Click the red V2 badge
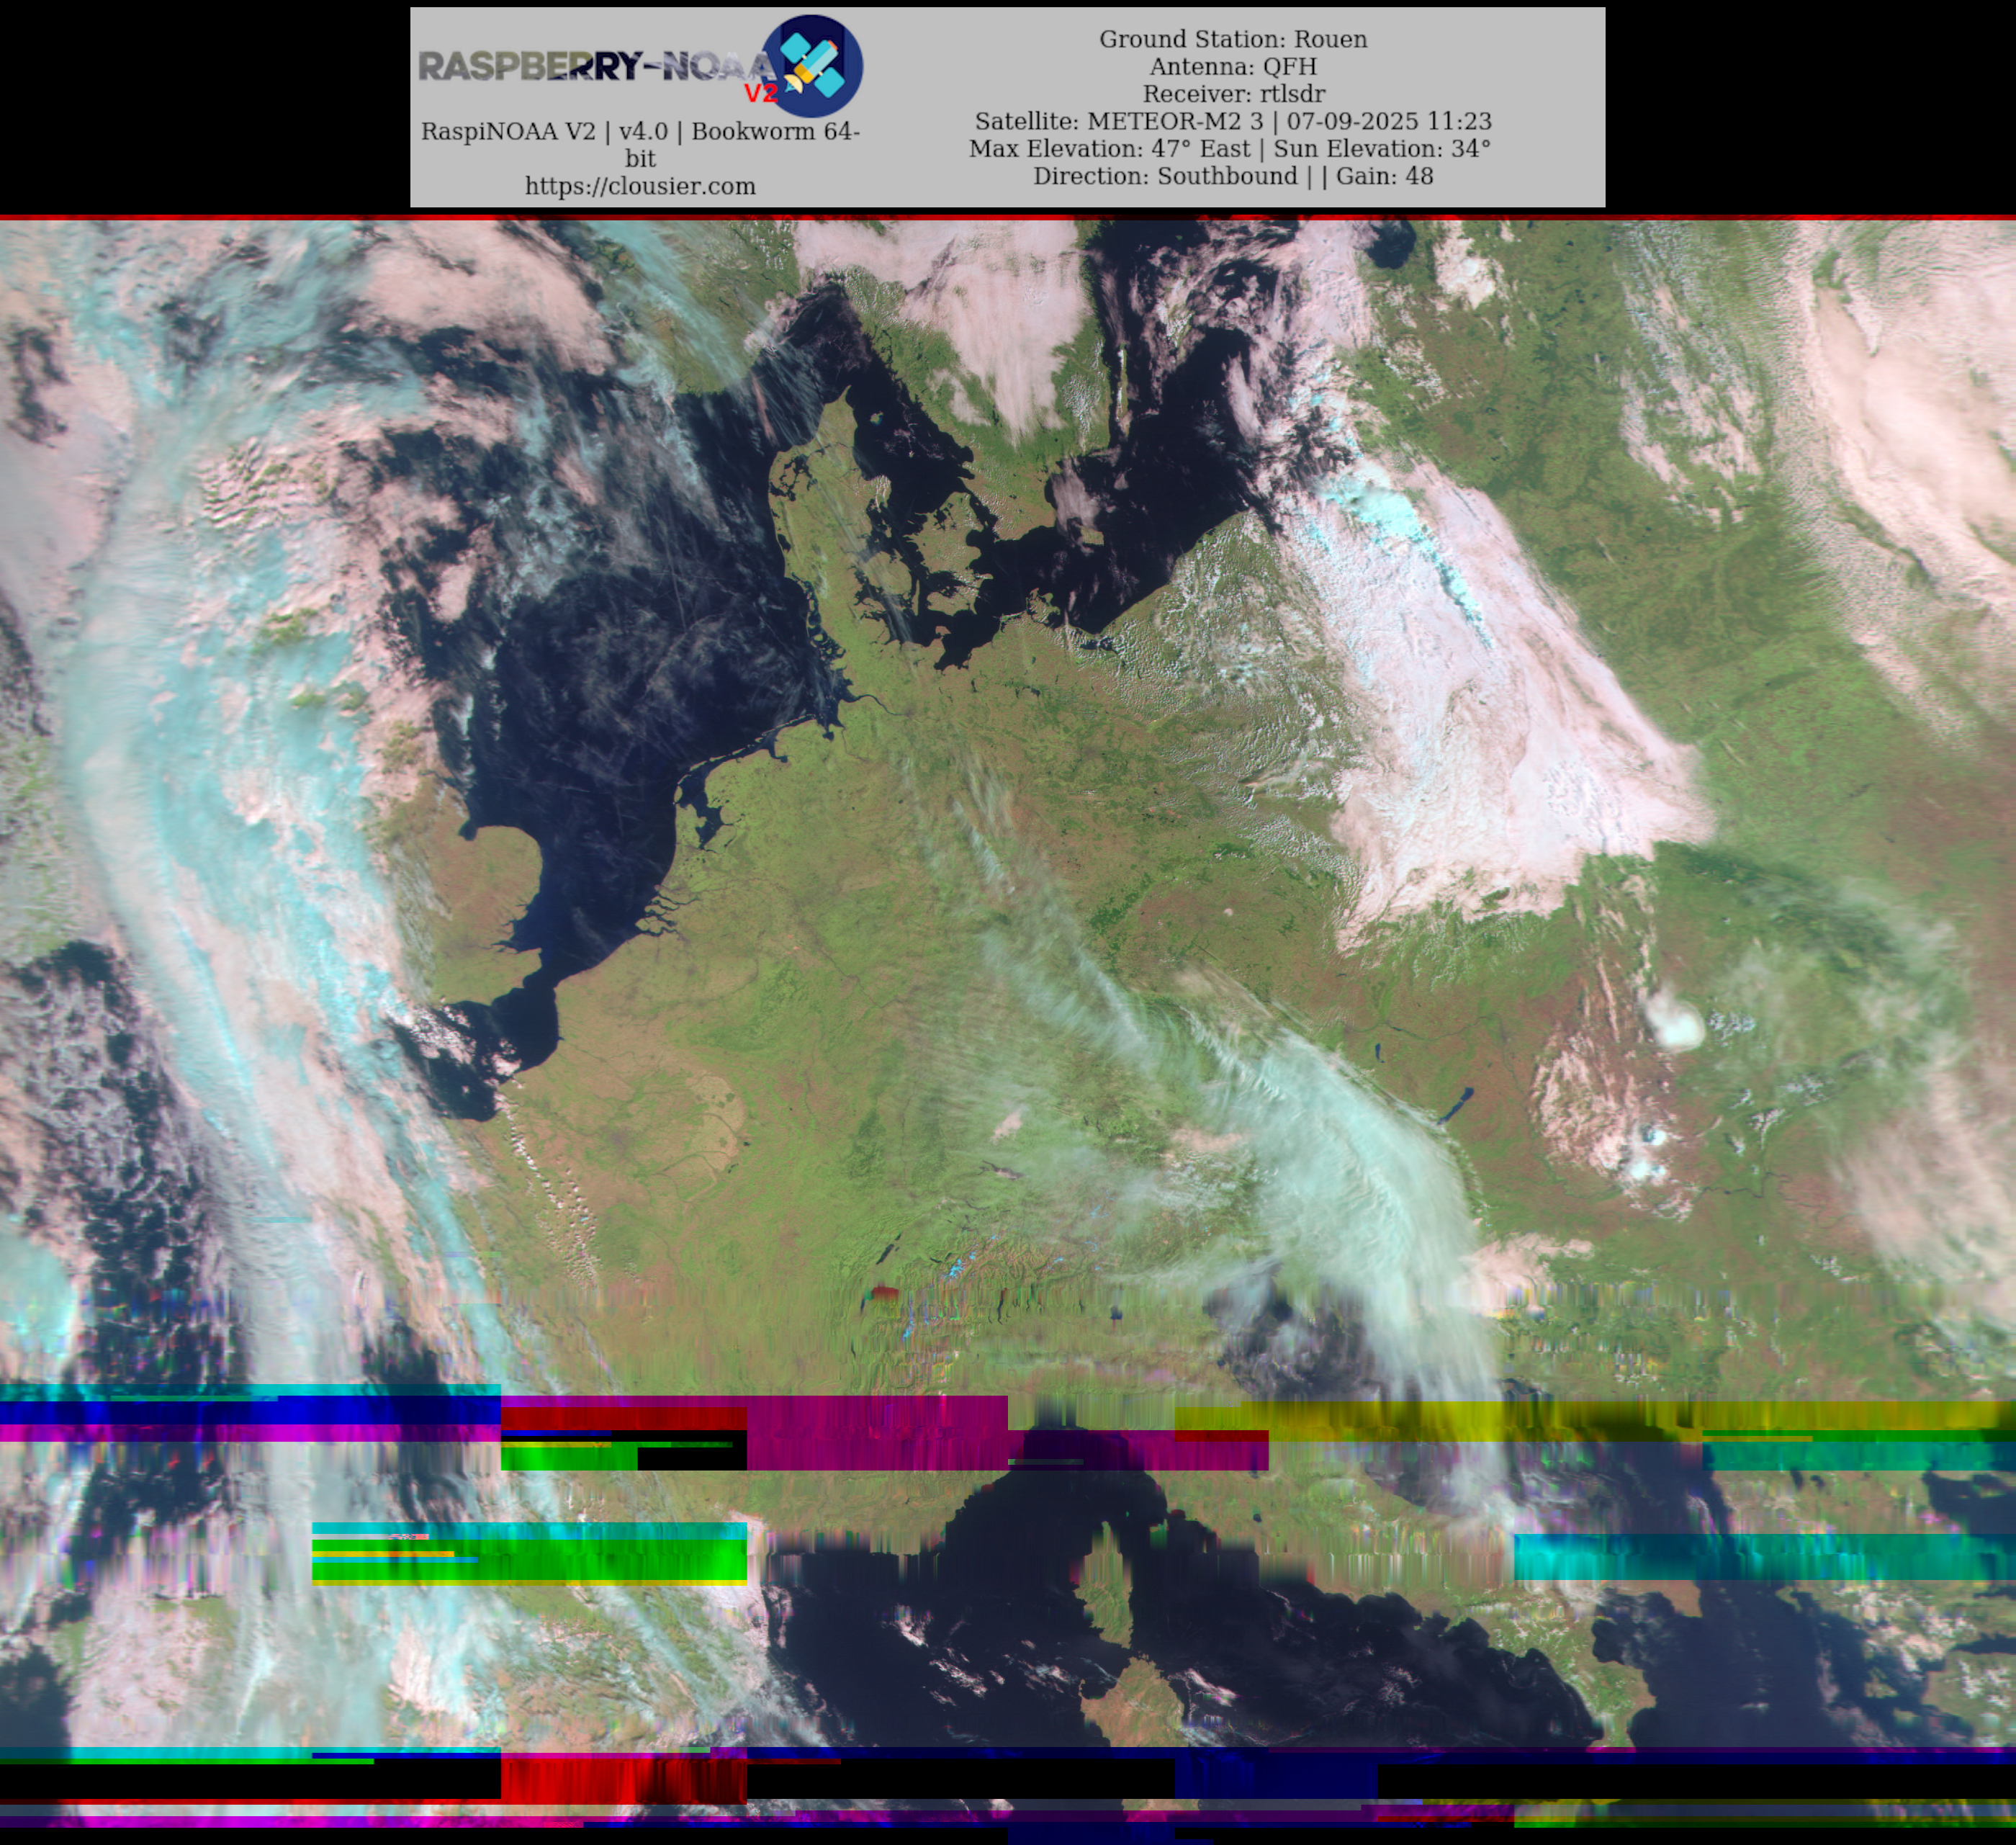Image resolution: width=2016 pixels, height=1845 pixels. pos(760,93)
